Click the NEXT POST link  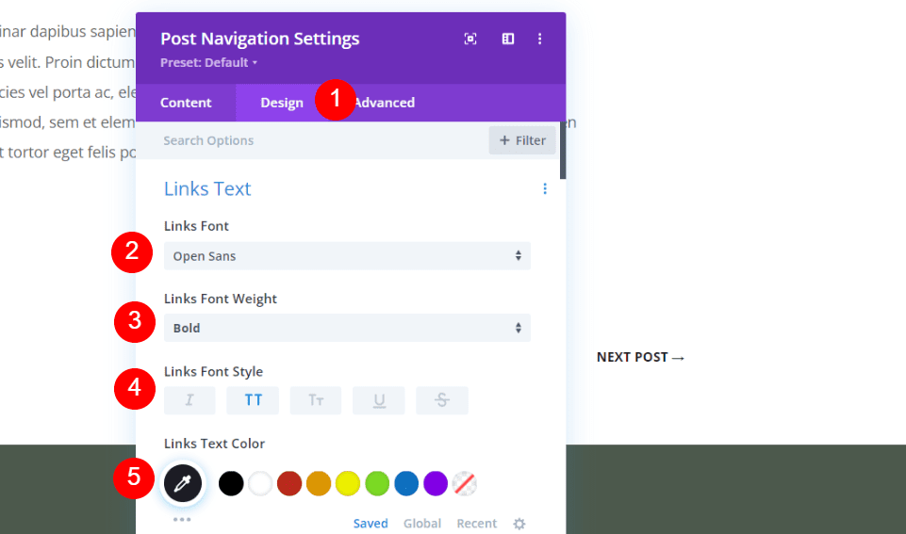641,358
